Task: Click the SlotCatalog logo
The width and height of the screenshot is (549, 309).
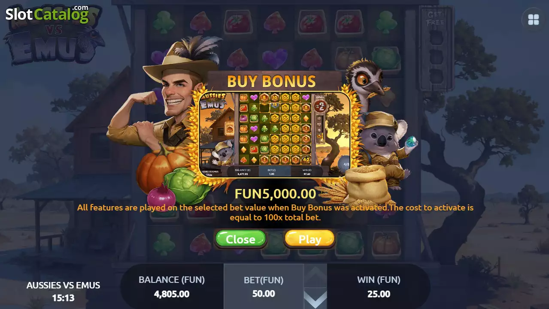Action: tap(47, 14)
